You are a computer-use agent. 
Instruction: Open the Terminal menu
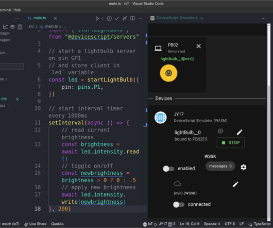5,10
